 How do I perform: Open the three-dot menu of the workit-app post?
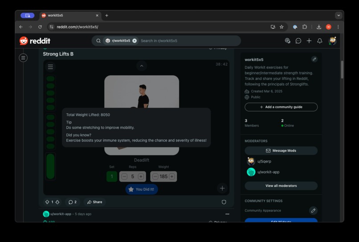pyautogui.click(x=227, y=214)
